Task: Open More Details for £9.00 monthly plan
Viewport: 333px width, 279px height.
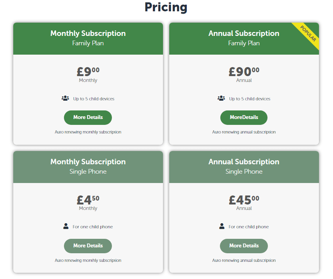Action: [88, 117]
